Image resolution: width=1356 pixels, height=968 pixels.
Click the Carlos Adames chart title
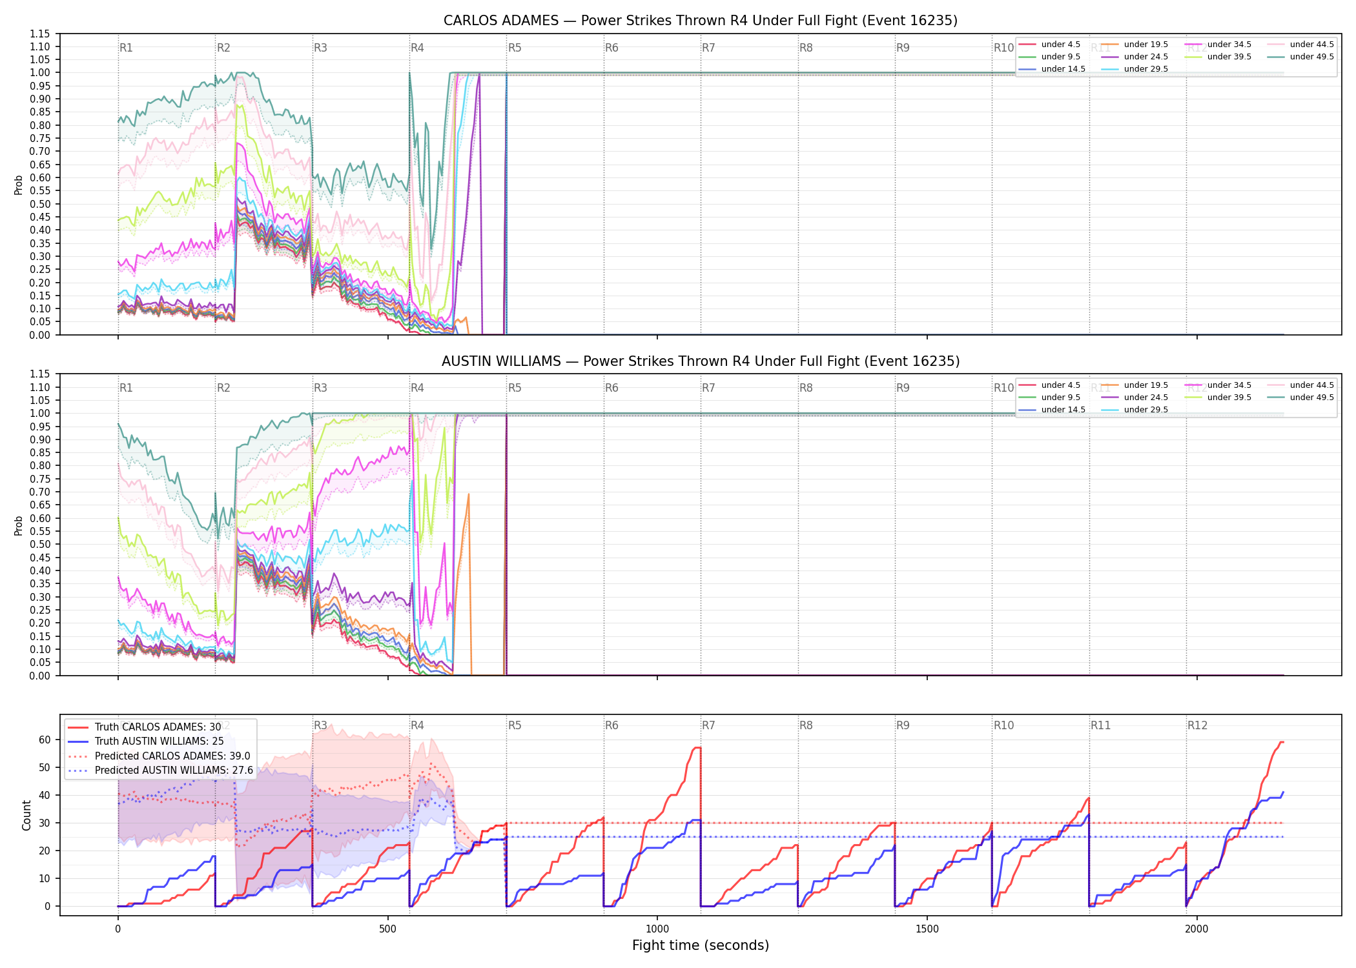(x=701, y=21)
